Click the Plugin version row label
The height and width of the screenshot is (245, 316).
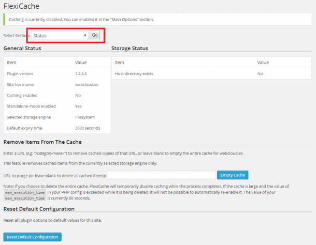[x=20, y=73]
